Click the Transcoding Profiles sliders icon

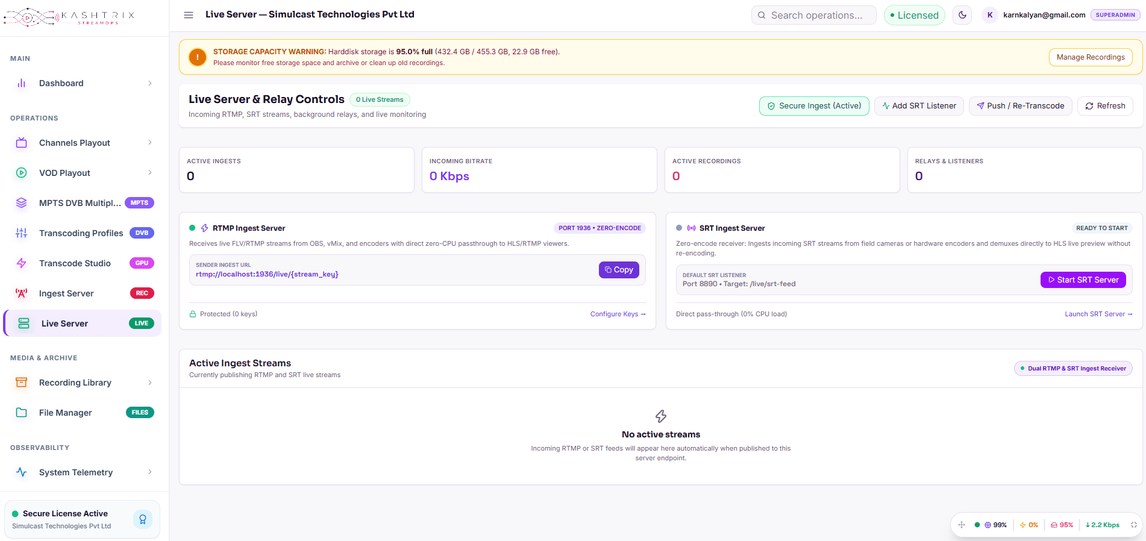[x=22, y=233]
